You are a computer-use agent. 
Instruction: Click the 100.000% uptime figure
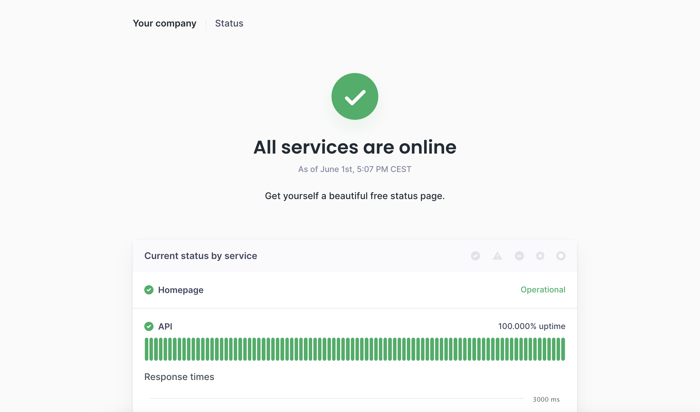point(531,326)
